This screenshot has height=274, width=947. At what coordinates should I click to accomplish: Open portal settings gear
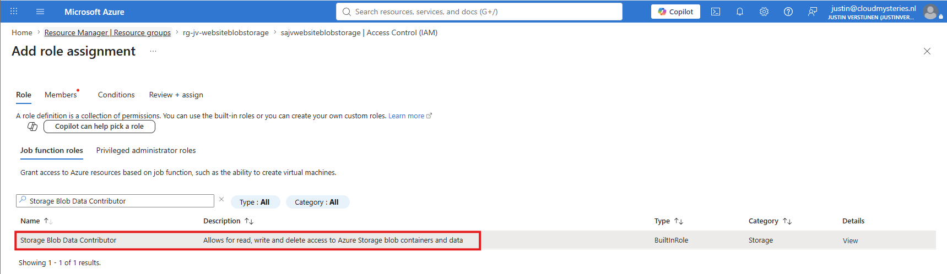[764, 12]
